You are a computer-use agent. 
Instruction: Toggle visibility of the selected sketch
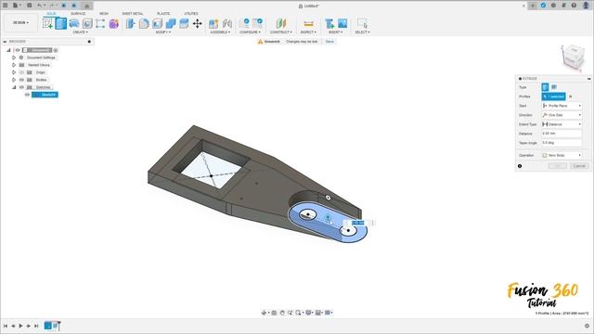(27, 95)
